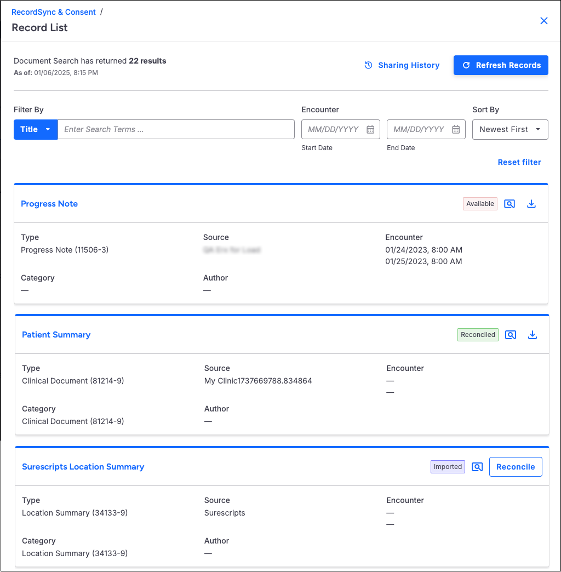
Task: Click the Reset filter link
Action: 519,162
